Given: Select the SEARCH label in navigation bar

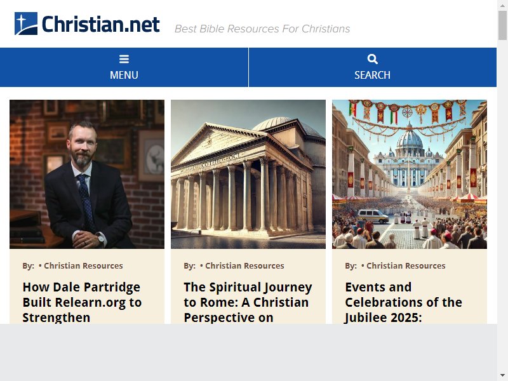Looking at the screenshot, I should 373,75.
